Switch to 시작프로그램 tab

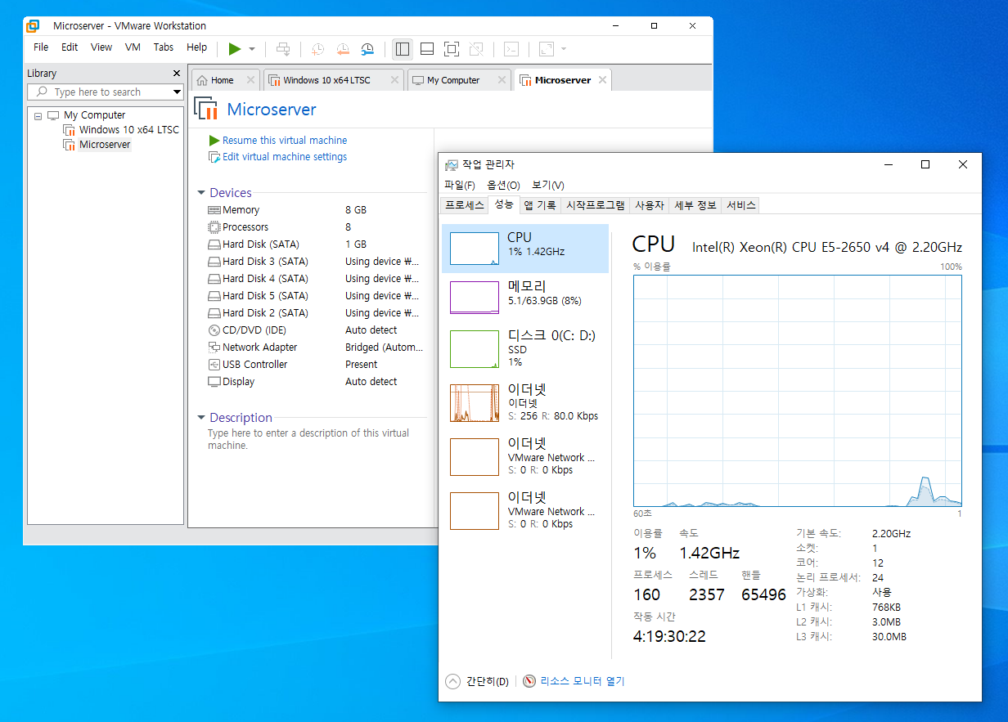[x=596, y=205]
